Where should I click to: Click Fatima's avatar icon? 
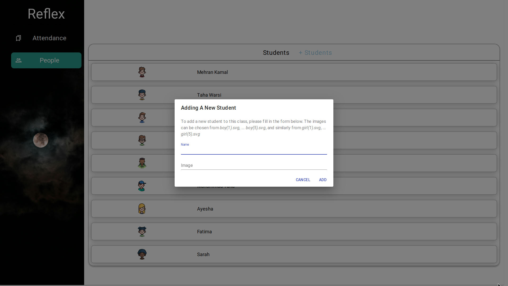(x=142, y=231)
